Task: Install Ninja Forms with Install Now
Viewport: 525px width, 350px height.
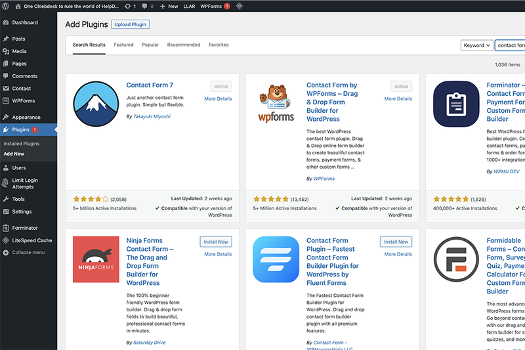Action: coord(216,242)
